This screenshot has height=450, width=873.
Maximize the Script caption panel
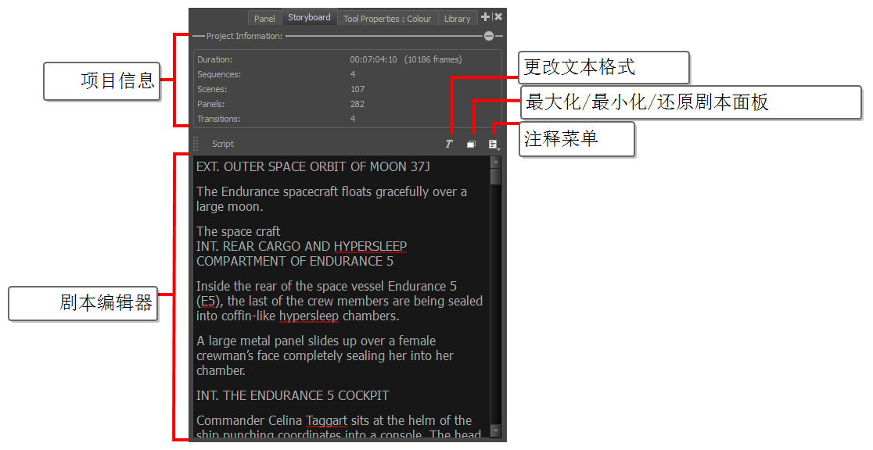(x=471, y=145)
